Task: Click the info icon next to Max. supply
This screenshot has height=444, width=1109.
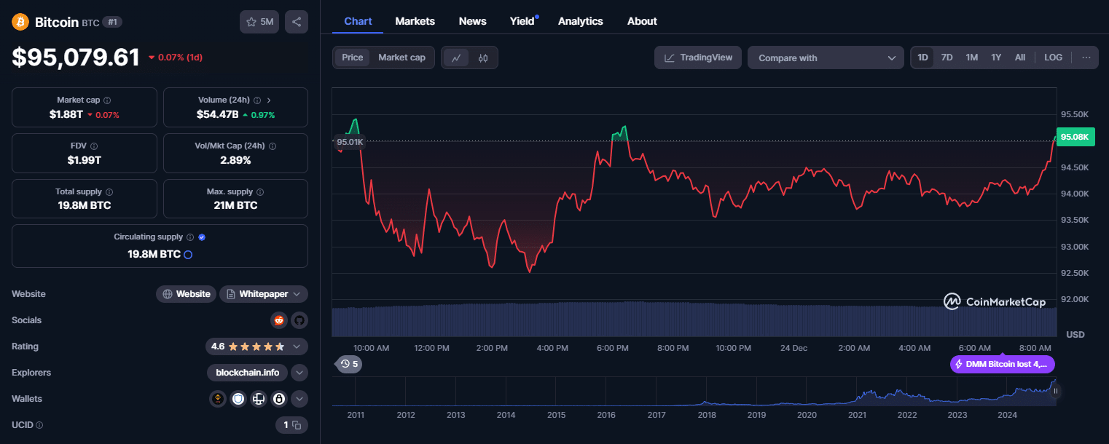Action: pyautogui.click(x=260, y=191)
